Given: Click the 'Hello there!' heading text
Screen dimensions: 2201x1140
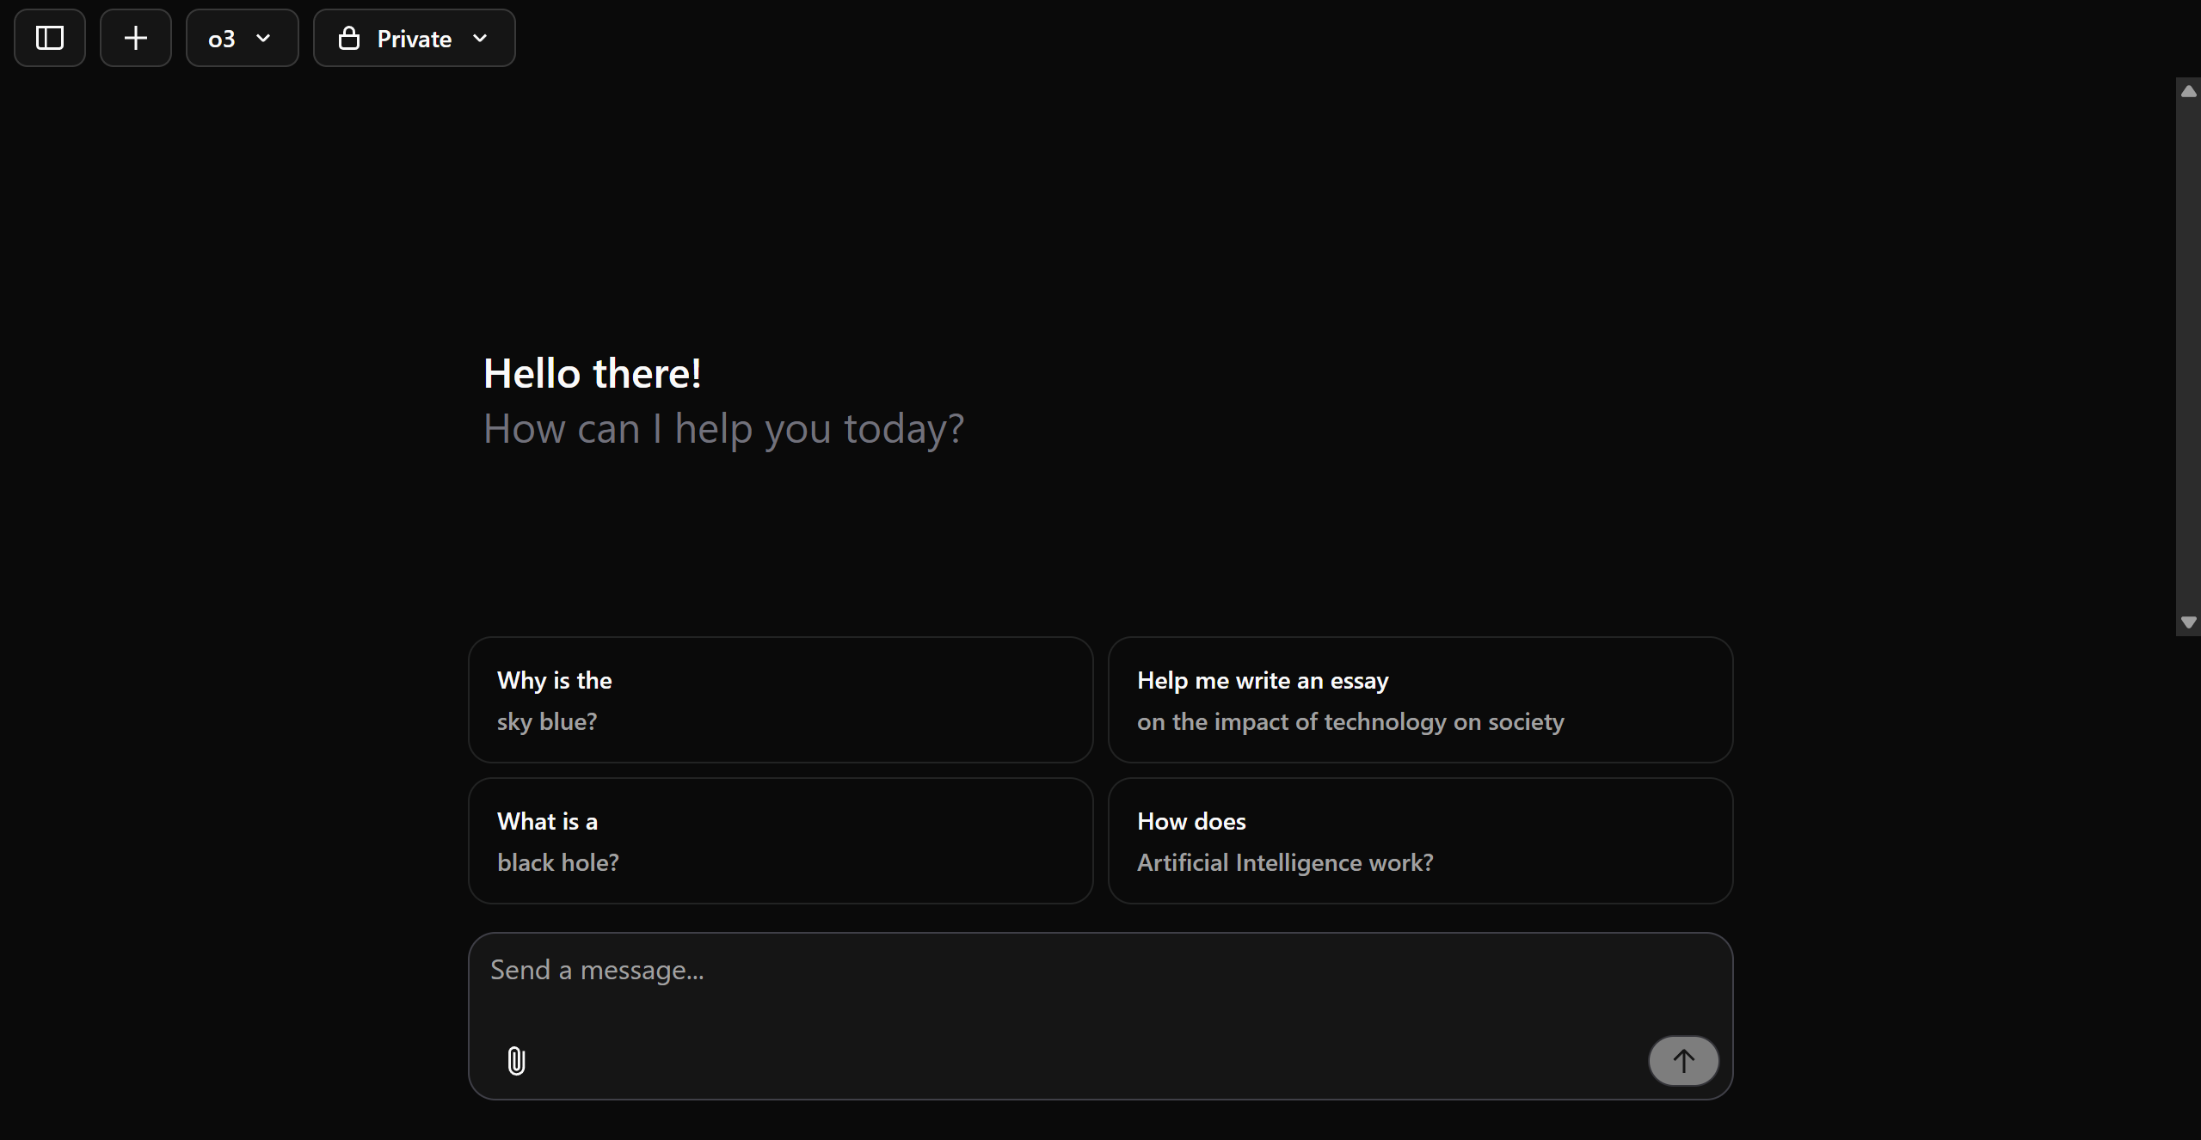Looking at the screenshot, I should point(593,373).
